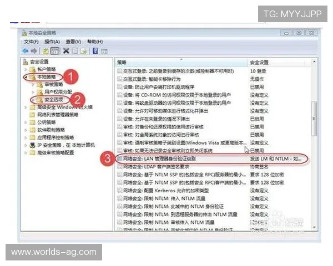Image resolution: width=333 pixels, height=266 pixels.
Task: Expand the 高级安全 Windows 防火墙 node arrow
Action: [x=26, y=108]
